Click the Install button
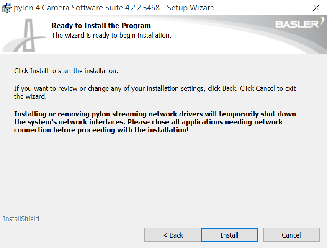 (229, 235)
